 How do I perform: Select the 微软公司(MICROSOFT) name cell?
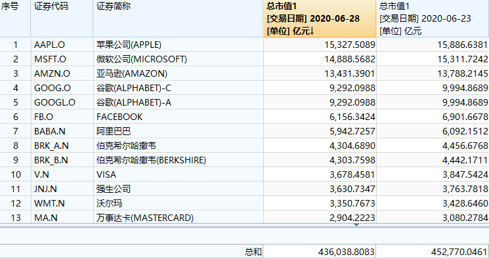click(178, 59)
